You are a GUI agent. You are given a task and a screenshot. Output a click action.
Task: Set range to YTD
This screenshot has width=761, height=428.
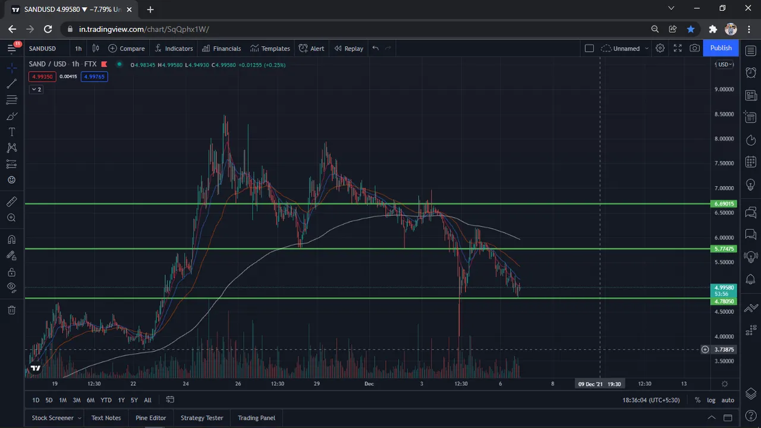106,400
